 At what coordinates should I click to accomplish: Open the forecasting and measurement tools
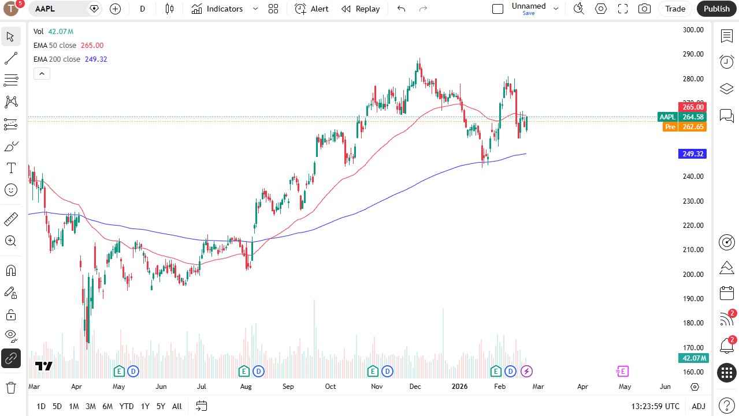10,124
